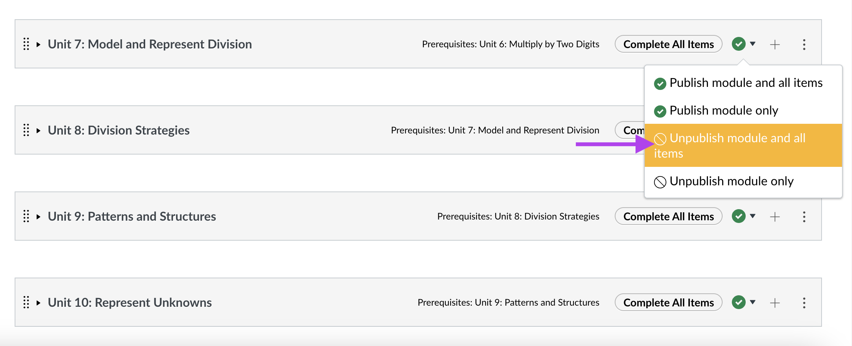Screen dimensions: 852x346
Task: Expand Unit 10 Represent Unknowns module
Action: [39, 303]
